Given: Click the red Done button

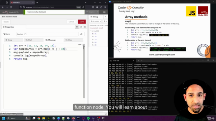Looking at the screenshot, I should coord(82,22).
